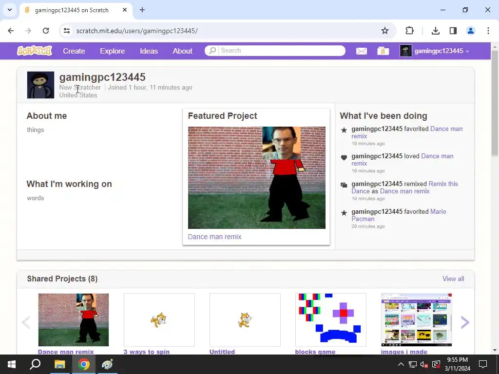Click the 3 ways to spin title
This screenshot has width=499, height=374.
coord(146,352)
